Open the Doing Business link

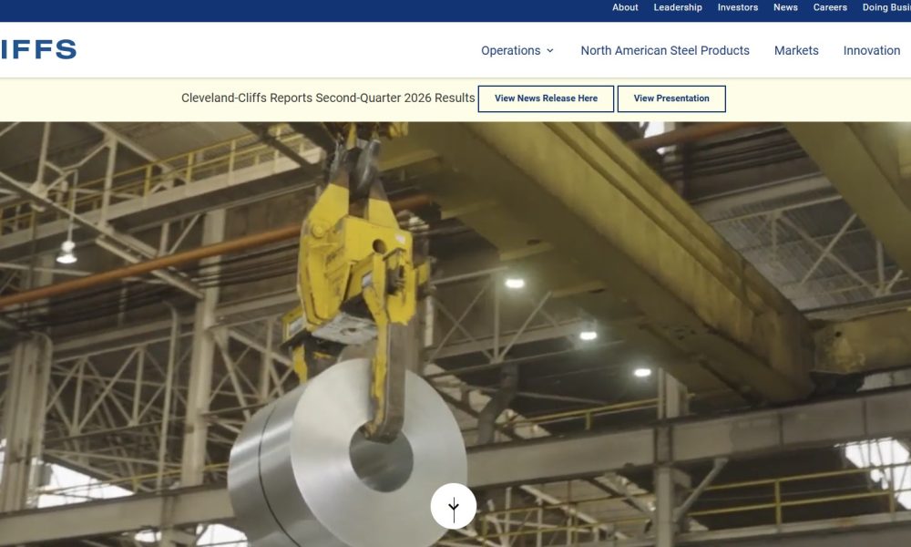point(886,7)
